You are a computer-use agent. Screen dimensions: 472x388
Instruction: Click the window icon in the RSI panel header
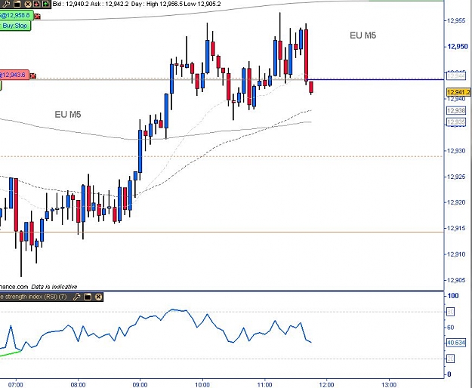pyautogui.click(x=88, y=297)
